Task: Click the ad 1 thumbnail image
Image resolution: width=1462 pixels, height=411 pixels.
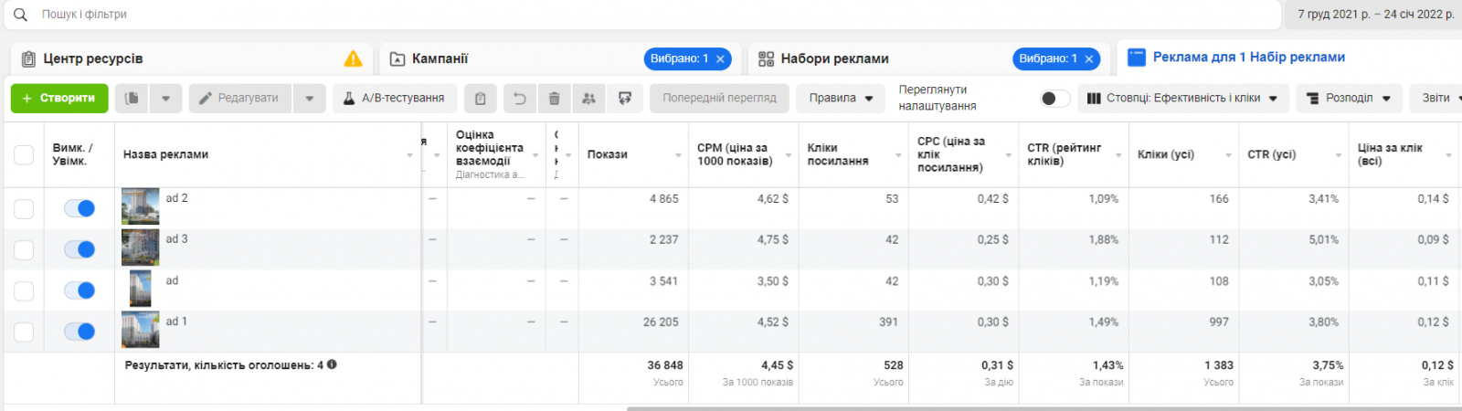Action: (140, 330)
